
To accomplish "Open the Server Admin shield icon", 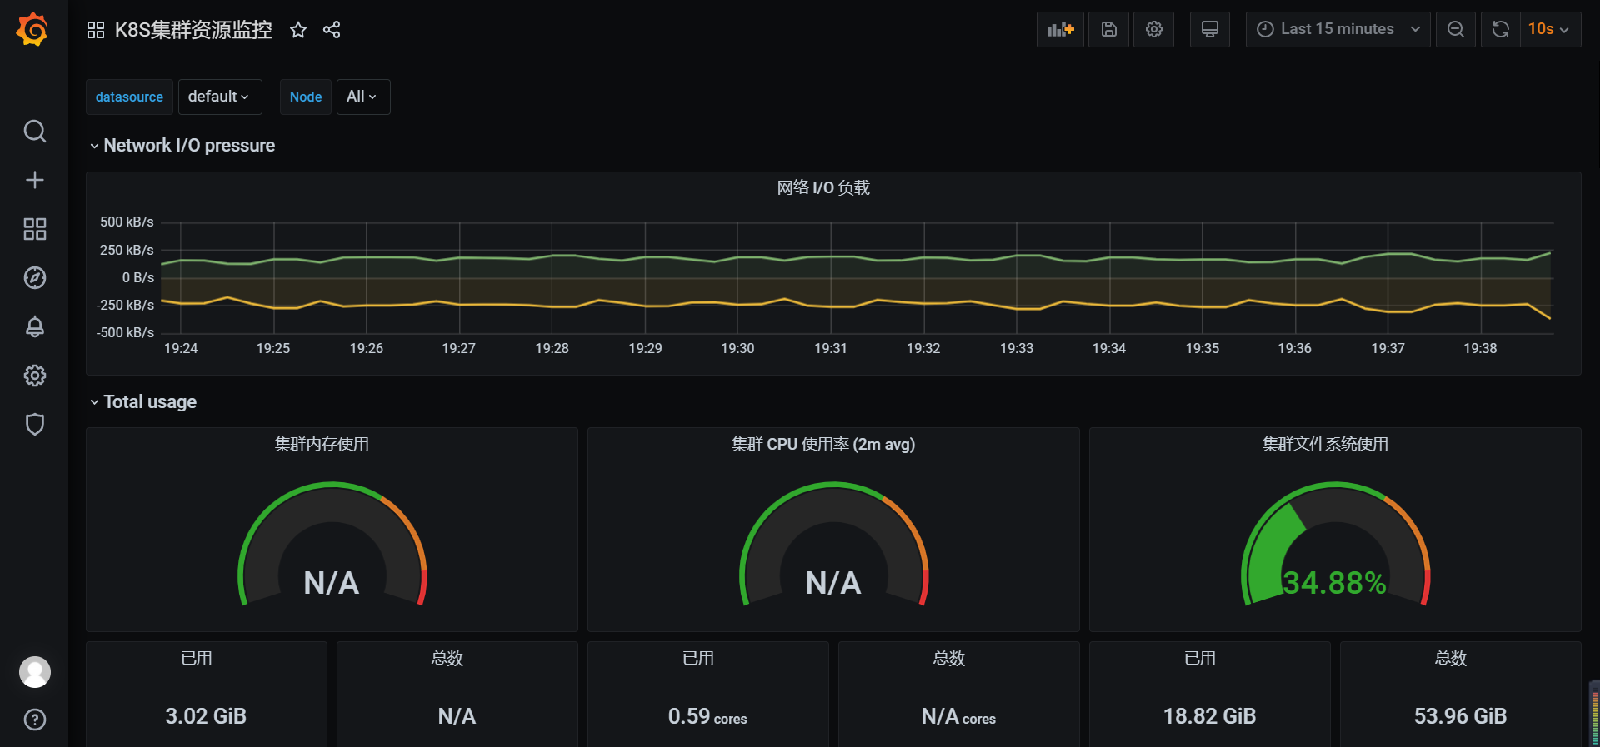I will click(x=34, y=425).
